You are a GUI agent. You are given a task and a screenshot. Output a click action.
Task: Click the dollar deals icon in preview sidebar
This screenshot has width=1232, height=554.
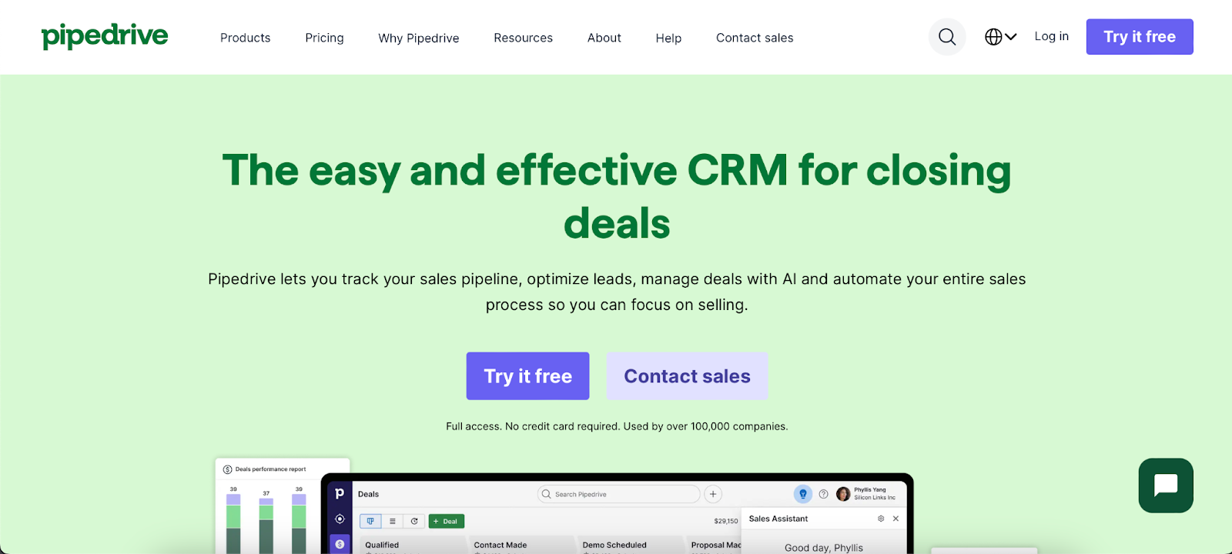tap(340, 543)
